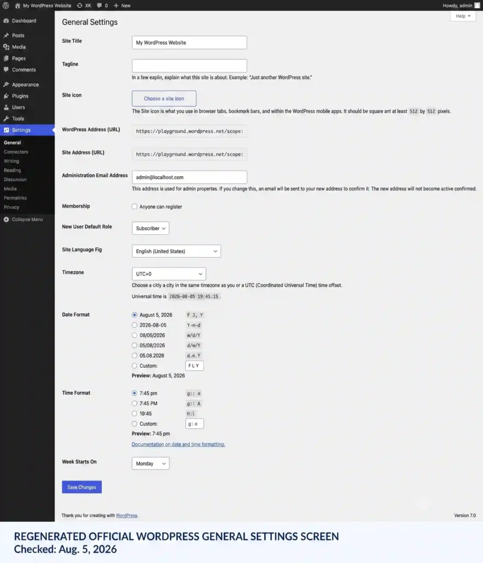Select the Custom date format radio

(x=134, y=366)
